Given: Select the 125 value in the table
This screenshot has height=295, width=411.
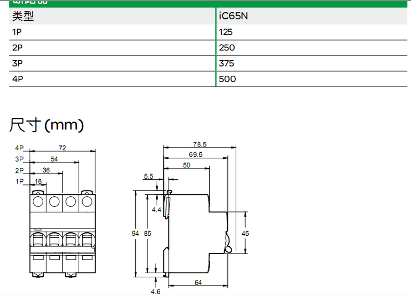Looking at the screenshot, I should point(226,32).
